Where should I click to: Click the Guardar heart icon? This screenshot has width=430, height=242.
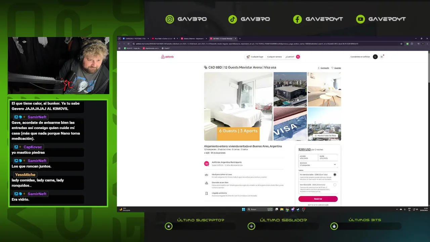point(332,68)
